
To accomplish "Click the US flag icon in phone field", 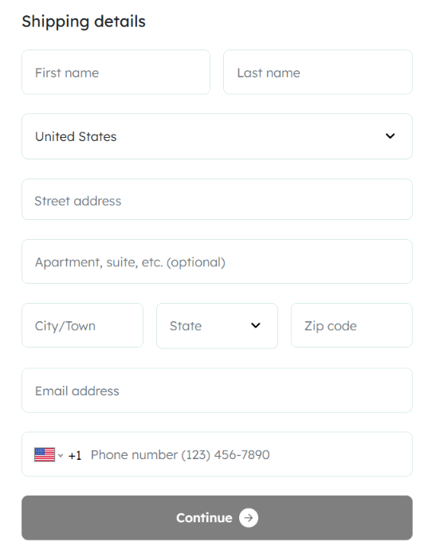I will [45, 455].
